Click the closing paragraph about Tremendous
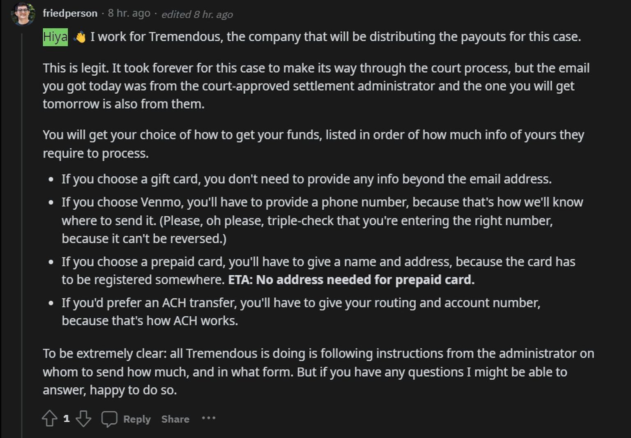This screenshot has width=631, height=438. [x=316, y=371]
